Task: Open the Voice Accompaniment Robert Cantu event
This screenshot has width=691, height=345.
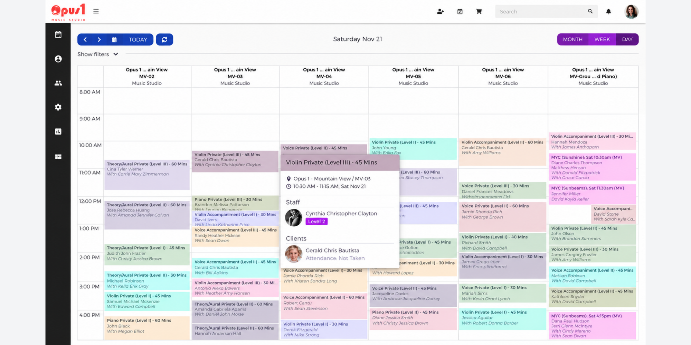Action: coord(324,306)
